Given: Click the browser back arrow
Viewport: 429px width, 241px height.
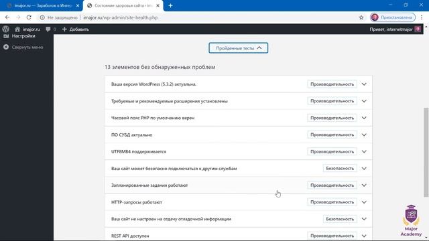Looking at the screenshot, I should point(7,17).
